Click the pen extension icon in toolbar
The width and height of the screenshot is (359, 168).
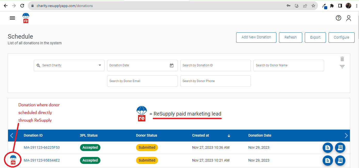click(x=325, y=6)
